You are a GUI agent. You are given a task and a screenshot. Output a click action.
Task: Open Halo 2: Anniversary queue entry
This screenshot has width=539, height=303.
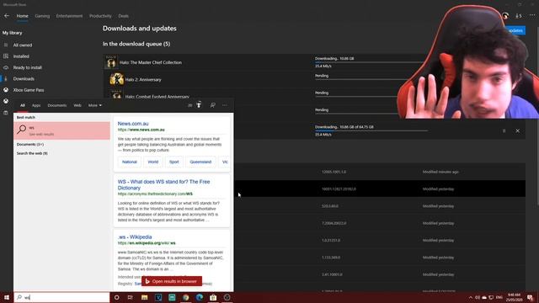coord(143,80)
